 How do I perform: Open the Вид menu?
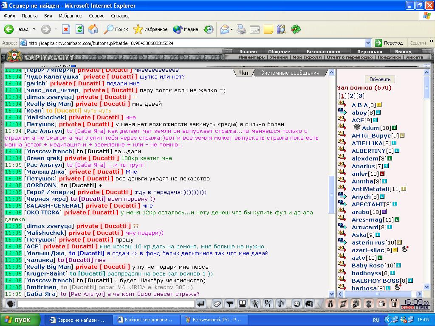coord(48,16)
